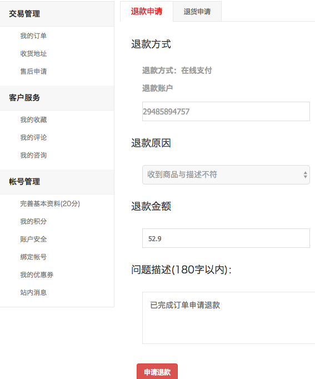Image resolution: width=315 pixels, height=379 pixels.
Task: View 我的优惠券 list
Action: pos(37,275)
